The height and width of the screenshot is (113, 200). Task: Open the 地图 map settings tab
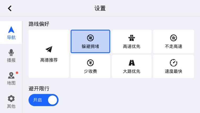click(x=11, y=79)
